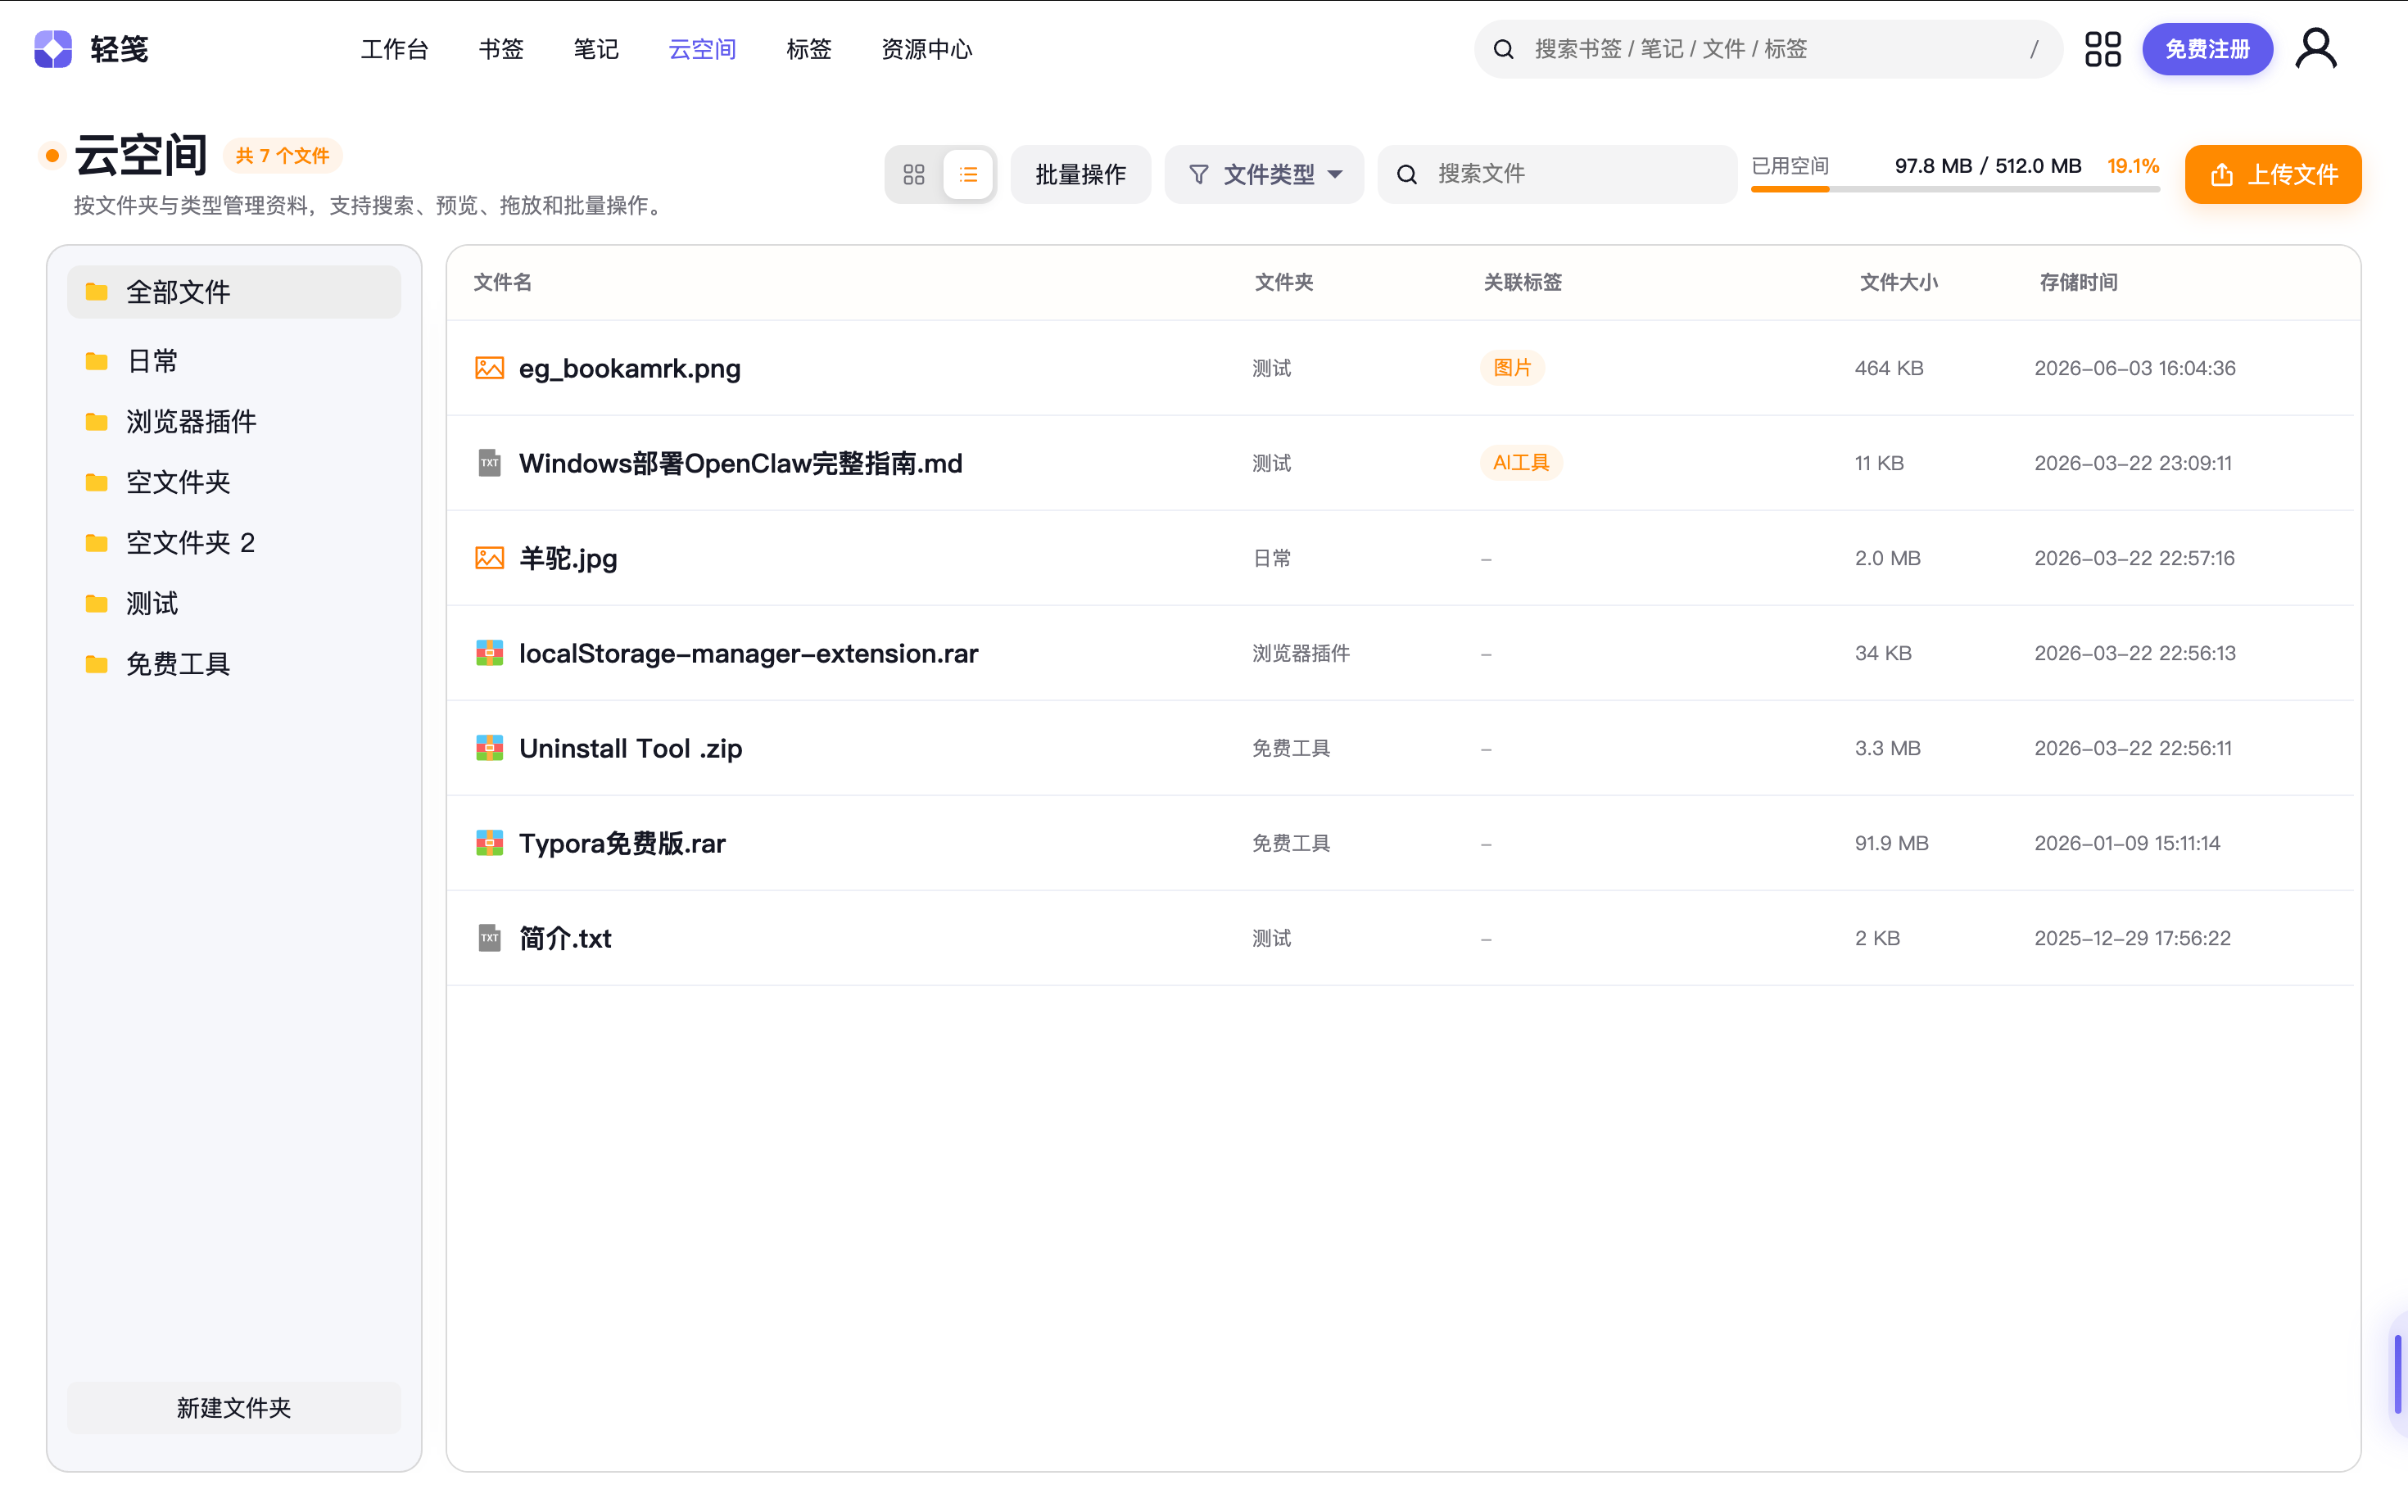
Task: Click archive icon beside Uninstall Tool .zip
Action: pyautogui.click(x=489, y=748)
